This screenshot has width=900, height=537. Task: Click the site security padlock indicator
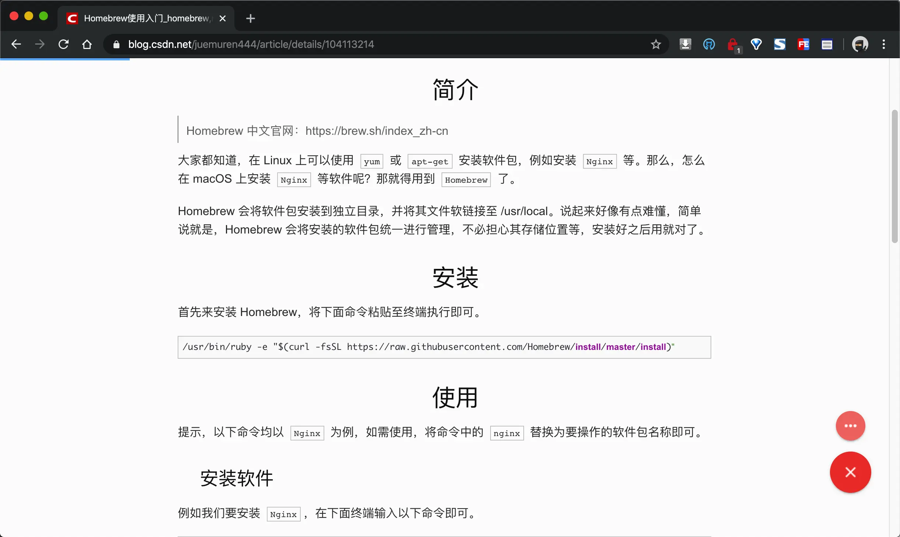pos(116,44)
